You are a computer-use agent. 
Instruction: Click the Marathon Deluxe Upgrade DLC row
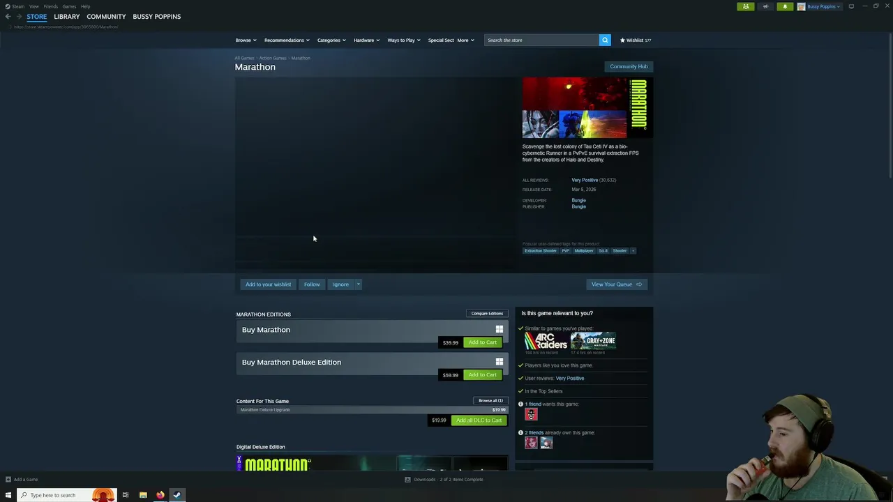point(372,410)
